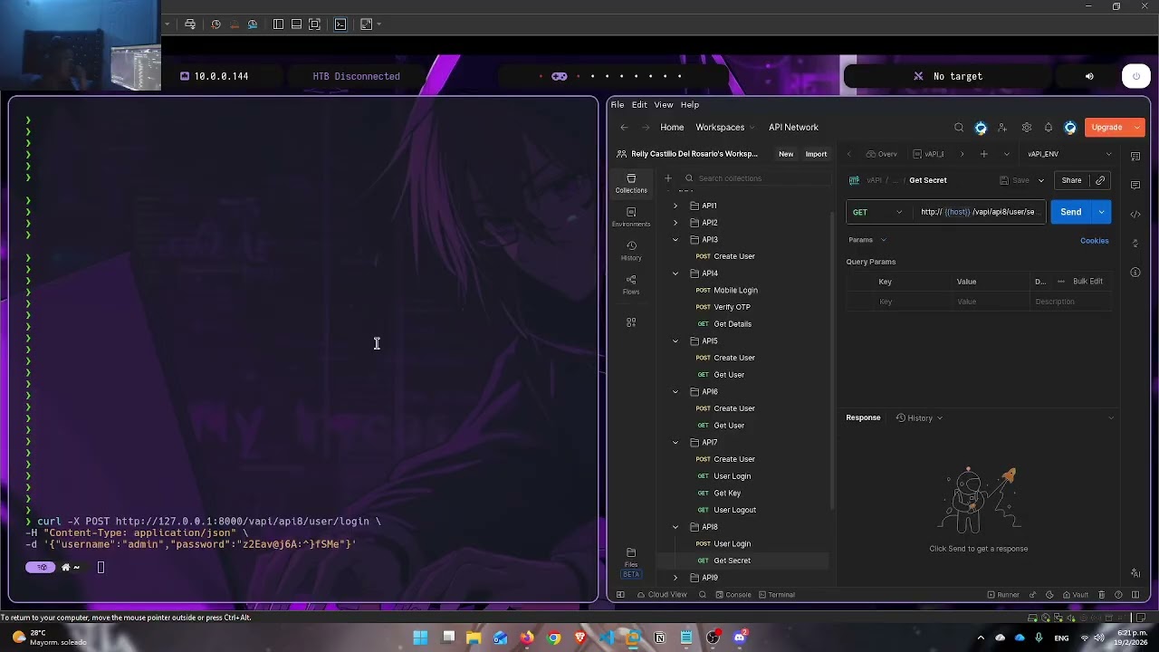
Task: Expand the API2 folder
Action: tap(675, 223)
